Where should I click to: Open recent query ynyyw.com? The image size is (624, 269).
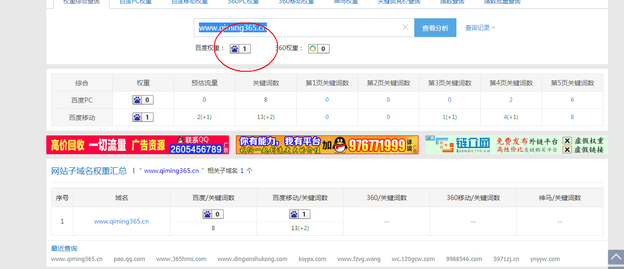545,259
